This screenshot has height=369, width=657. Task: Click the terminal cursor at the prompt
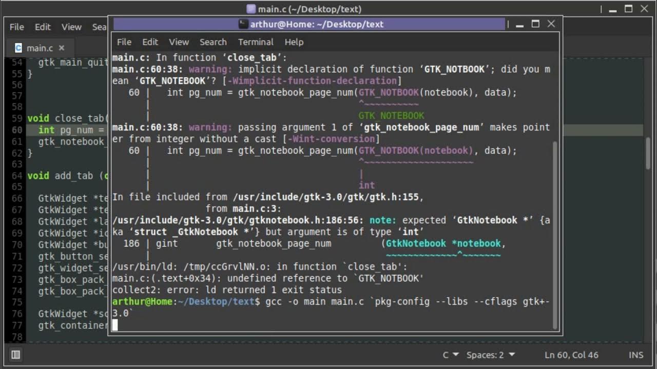pos(115,325)
